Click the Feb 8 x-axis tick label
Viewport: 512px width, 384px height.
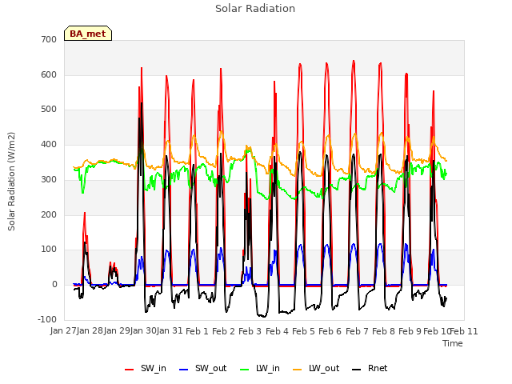383,331
